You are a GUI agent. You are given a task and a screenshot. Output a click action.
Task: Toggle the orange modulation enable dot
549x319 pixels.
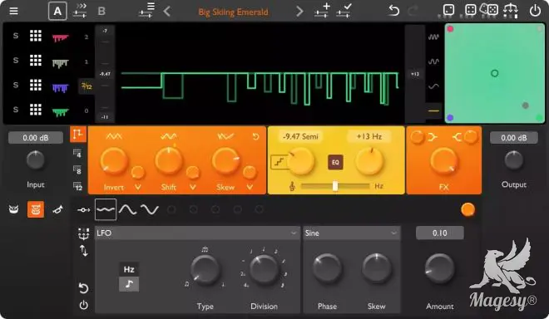tap(467, 209)
